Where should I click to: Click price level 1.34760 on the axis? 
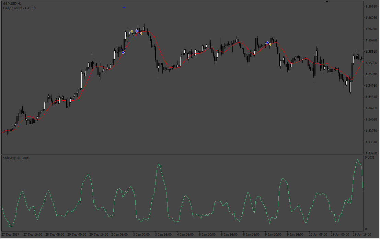371,85
